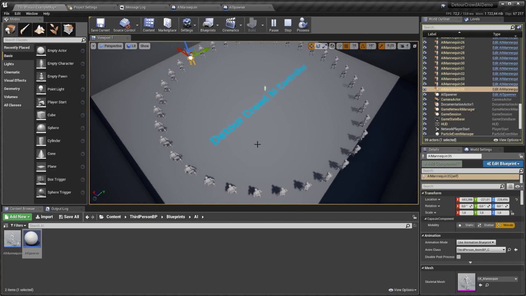The height and width of the screenshot is (296, 526).
Task: Enable the Disable Post Process checkbox
Action: click(x=459, y=257)
